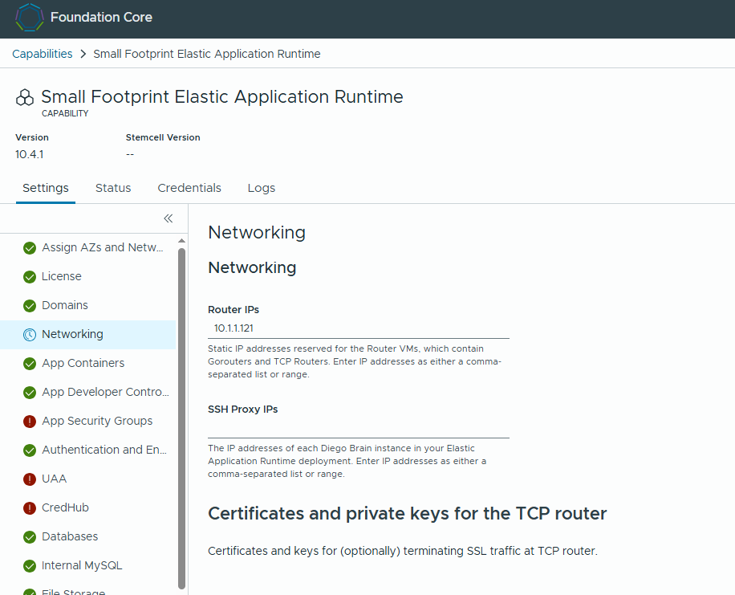Image resolution: width=735 pixels, height=595 pixels.
Task: Click green check icon beside Authentication and Enterprise
Action: pos(30,450)
